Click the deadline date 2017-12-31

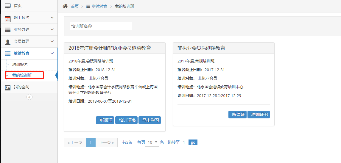tap(214, 70)
